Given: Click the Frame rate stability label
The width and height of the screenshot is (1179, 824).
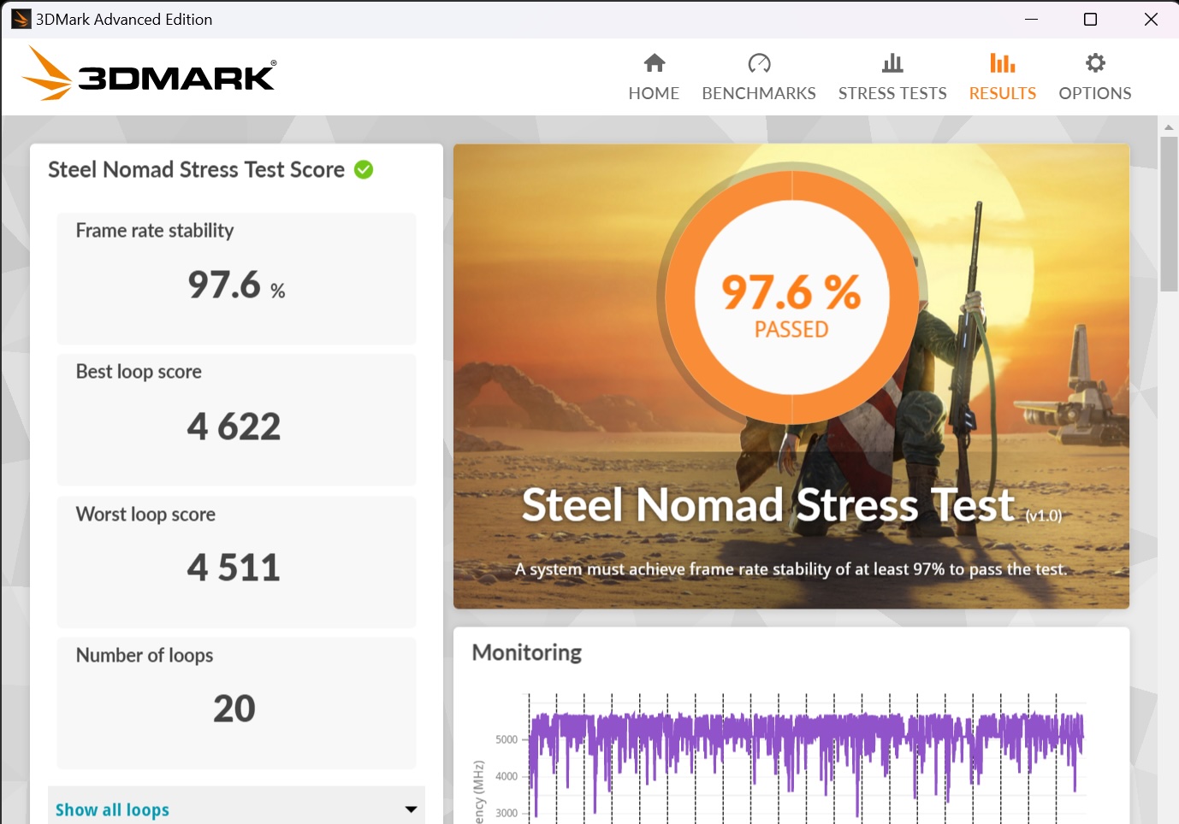Looking at the screenshot, I should click(x=155, y=231).
